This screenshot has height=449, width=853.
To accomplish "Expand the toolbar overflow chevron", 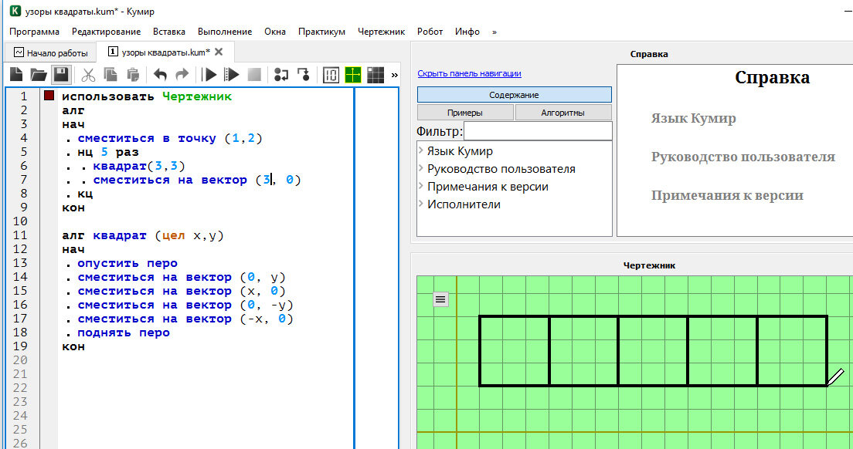I will click(394, 75).
